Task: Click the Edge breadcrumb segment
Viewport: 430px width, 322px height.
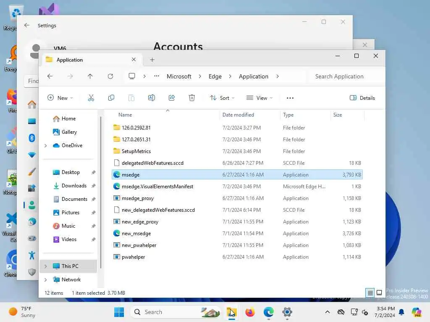Action: tap(215, 76)
